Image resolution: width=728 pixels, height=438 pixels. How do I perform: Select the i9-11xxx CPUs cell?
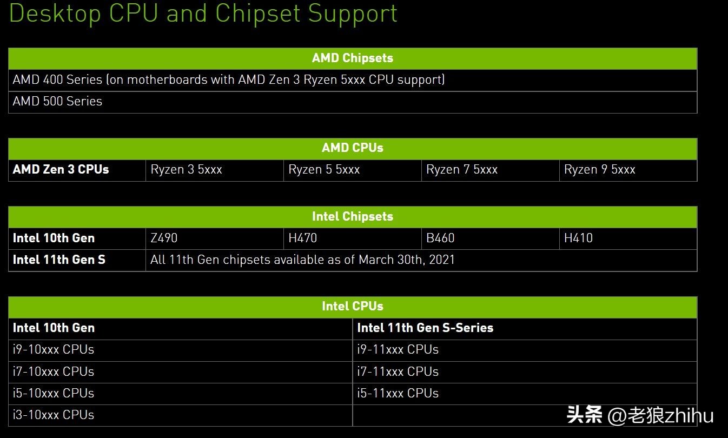398,350
